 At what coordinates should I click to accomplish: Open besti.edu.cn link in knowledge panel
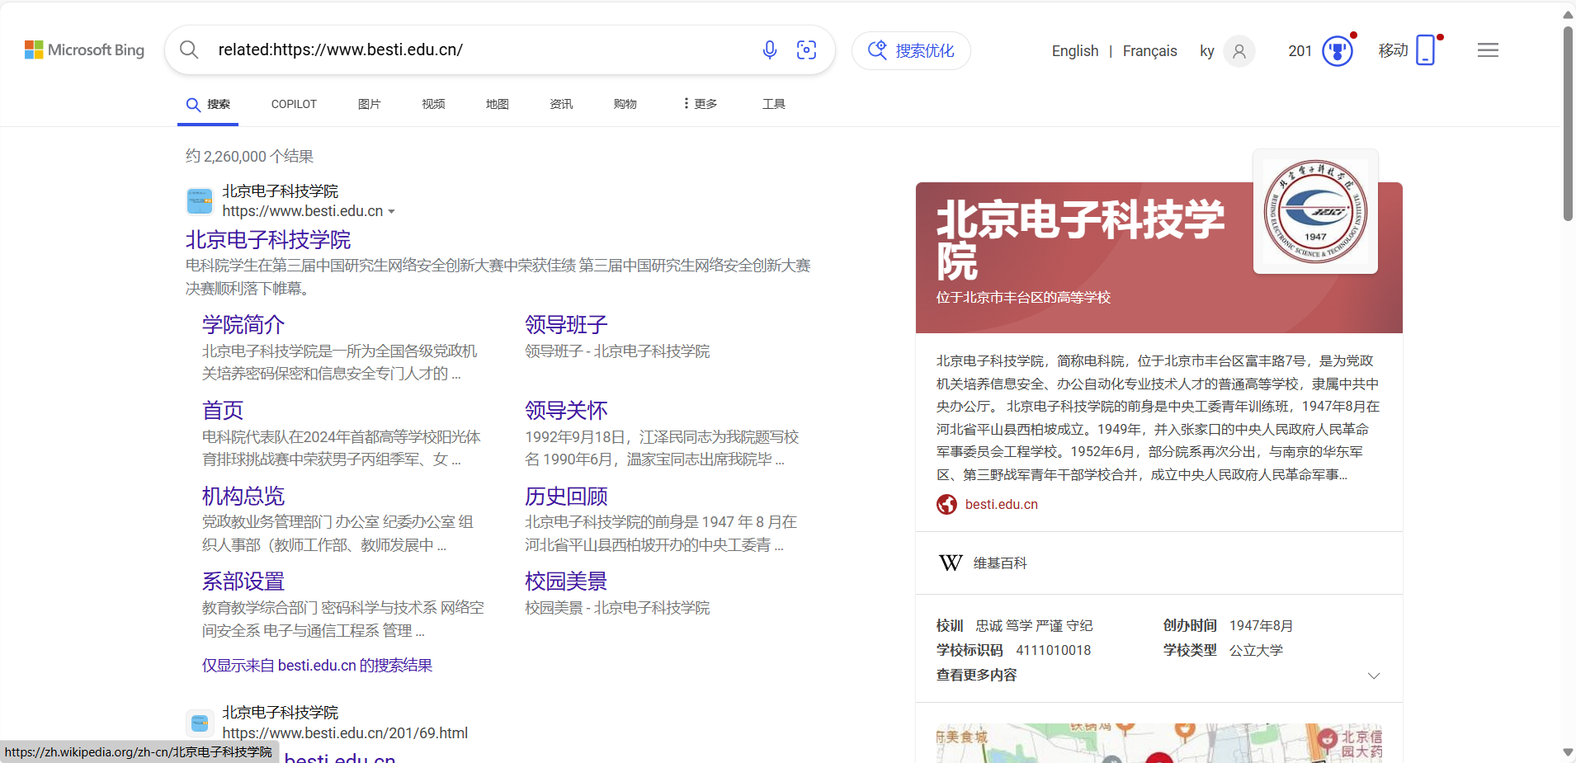point(1002,505)
